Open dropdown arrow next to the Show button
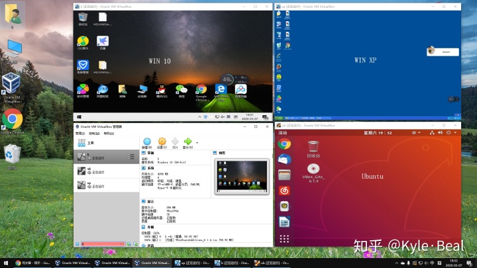The height and width of the screenshot is (268, 477). pyautogui.click(x=197, y=142)
